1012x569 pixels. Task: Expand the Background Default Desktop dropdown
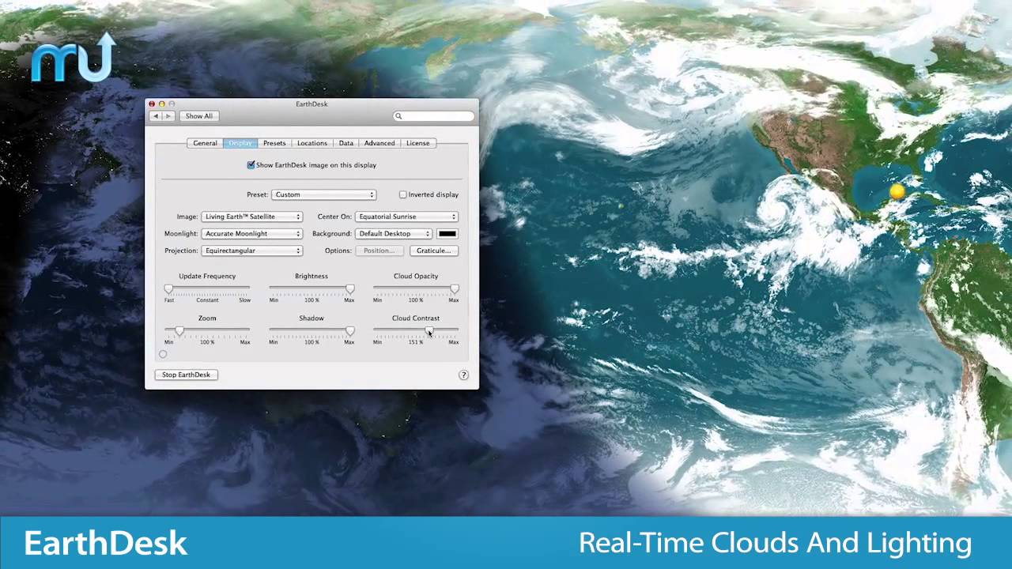(394, 234)
